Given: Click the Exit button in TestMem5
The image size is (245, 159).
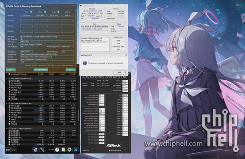Looking at the screenshot, I should [119, 49].
